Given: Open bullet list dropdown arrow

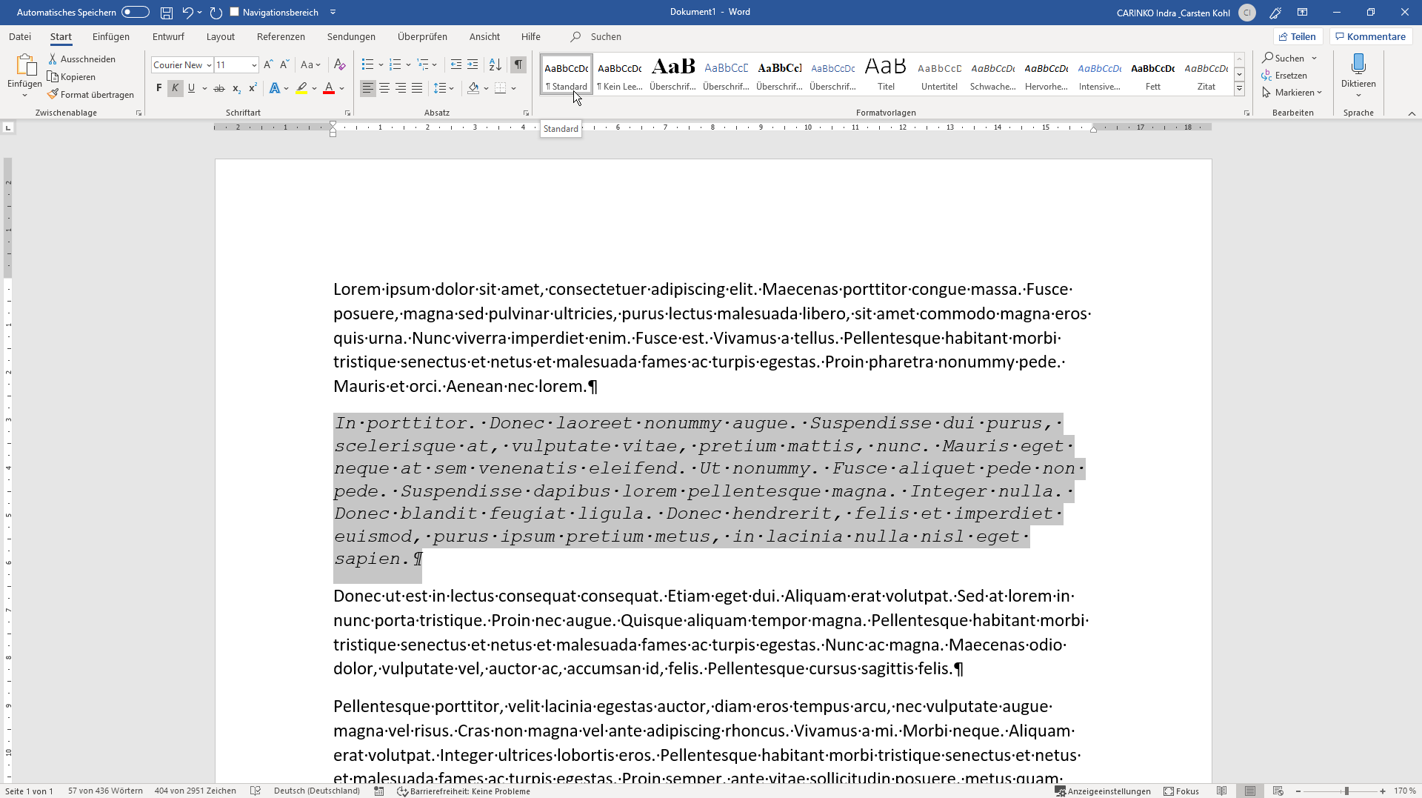Looking at the screenshot, I should (381, 64).
